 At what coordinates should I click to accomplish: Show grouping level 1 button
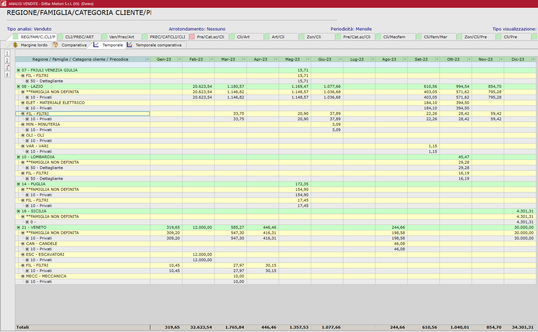(7, 53)
